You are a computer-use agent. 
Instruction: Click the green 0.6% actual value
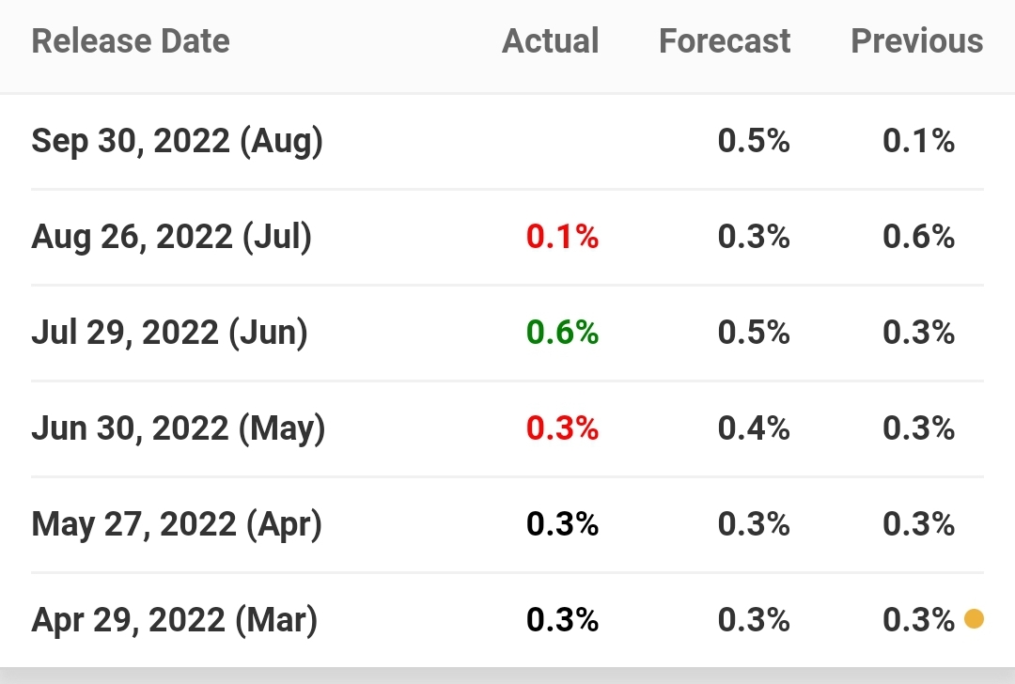[563, 333]
